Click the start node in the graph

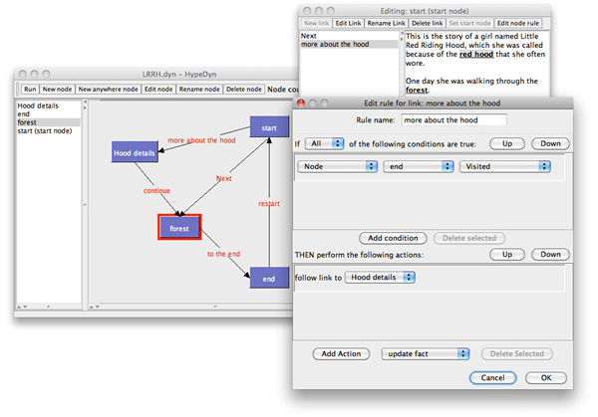click(267, 128)
